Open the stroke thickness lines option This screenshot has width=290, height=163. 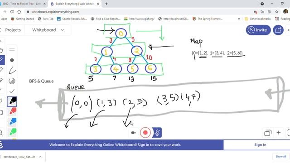coord(12,49)
